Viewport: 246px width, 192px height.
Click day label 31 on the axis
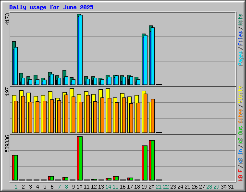[x=231, y=187]
